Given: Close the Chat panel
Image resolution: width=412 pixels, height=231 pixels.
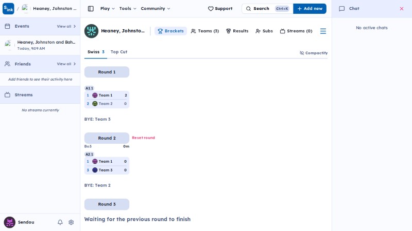Looking at the screenshot, I should tap(402, 9).
